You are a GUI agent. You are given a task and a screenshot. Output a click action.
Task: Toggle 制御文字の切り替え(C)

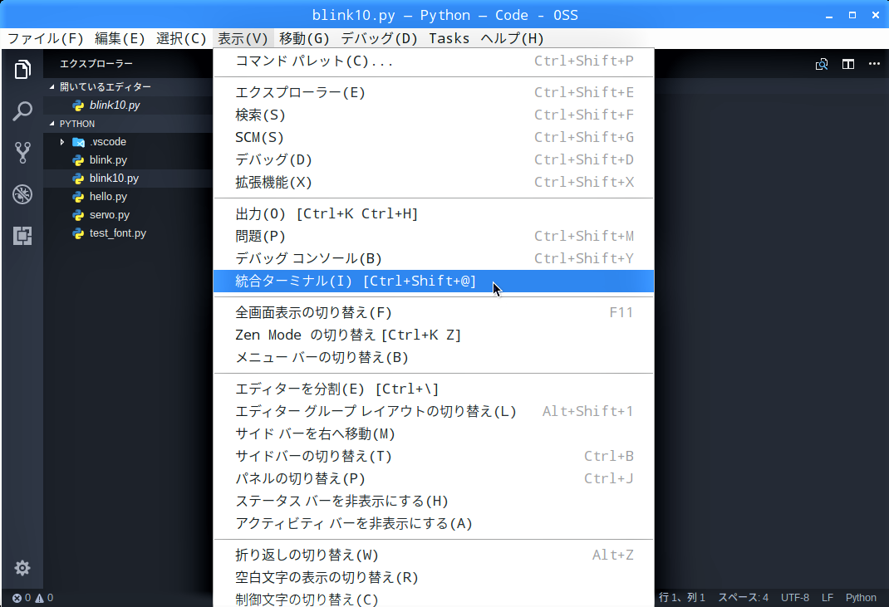click(x=434, y=599)
